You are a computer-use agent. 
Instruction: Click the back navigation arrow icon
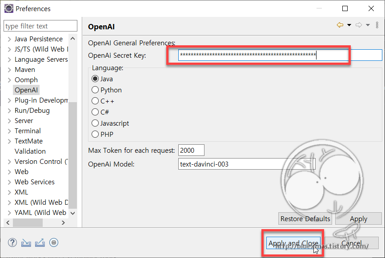click(x=340, y=25)
